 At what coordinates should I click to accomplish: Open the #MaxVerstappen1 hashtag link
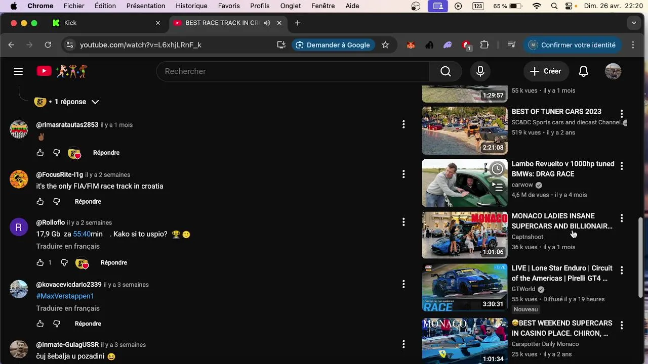pyautogui.click(x=65, y=296)
